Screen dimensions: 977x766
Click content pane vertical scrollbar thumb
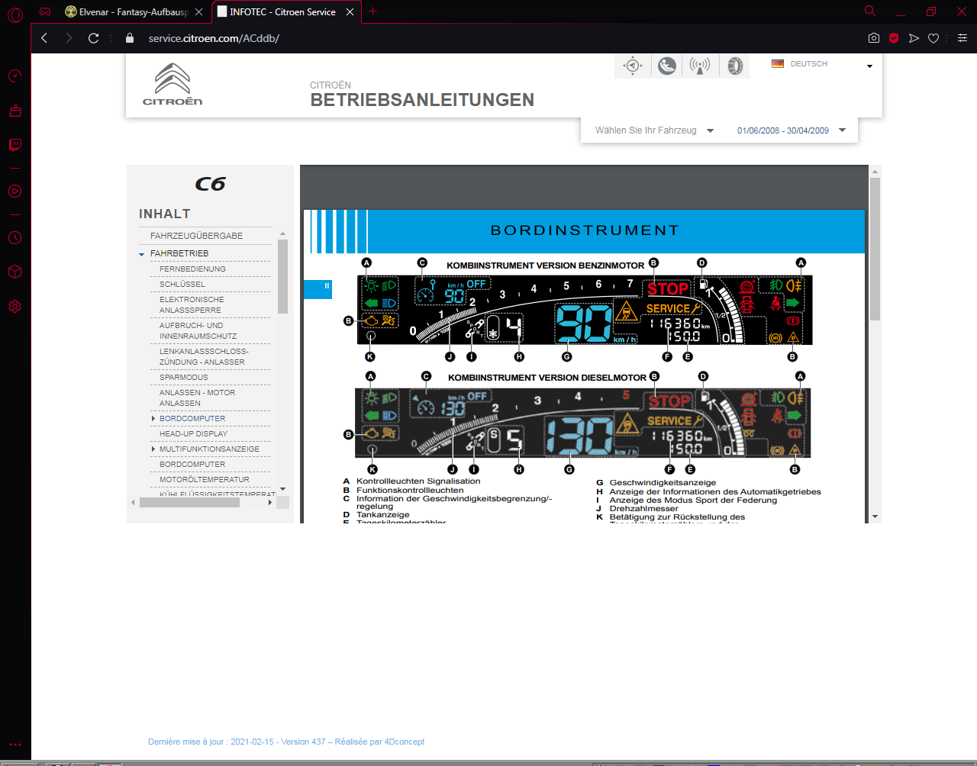[x=875, y=248]
